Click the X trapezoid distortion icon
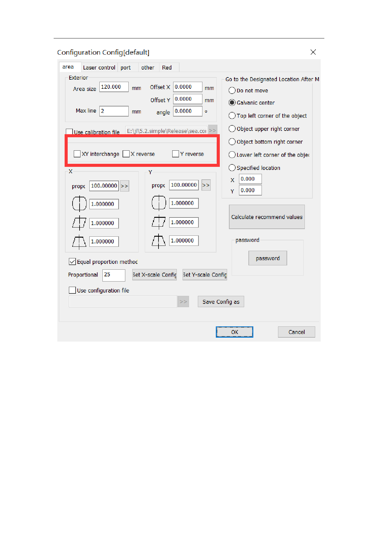The height and width of the screenshot is (535, 378). [x=79, y=242]
